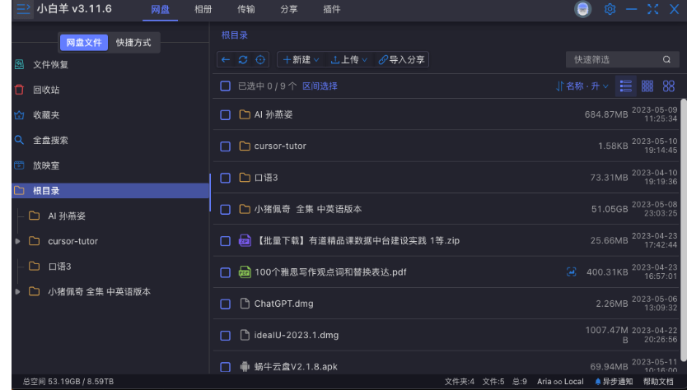Click the back arrow in the toolbar
Viewport: 687px width, 390px height.
click(226, 60)
